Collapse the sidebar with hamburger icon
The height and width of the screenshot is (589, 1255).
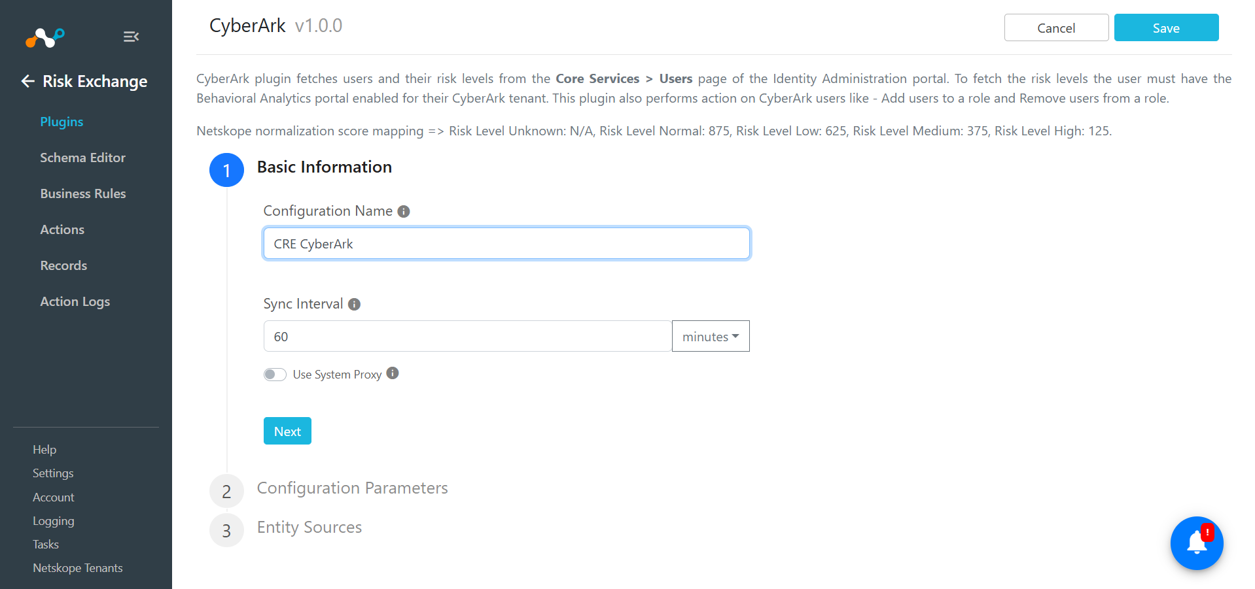pos(131,37)
